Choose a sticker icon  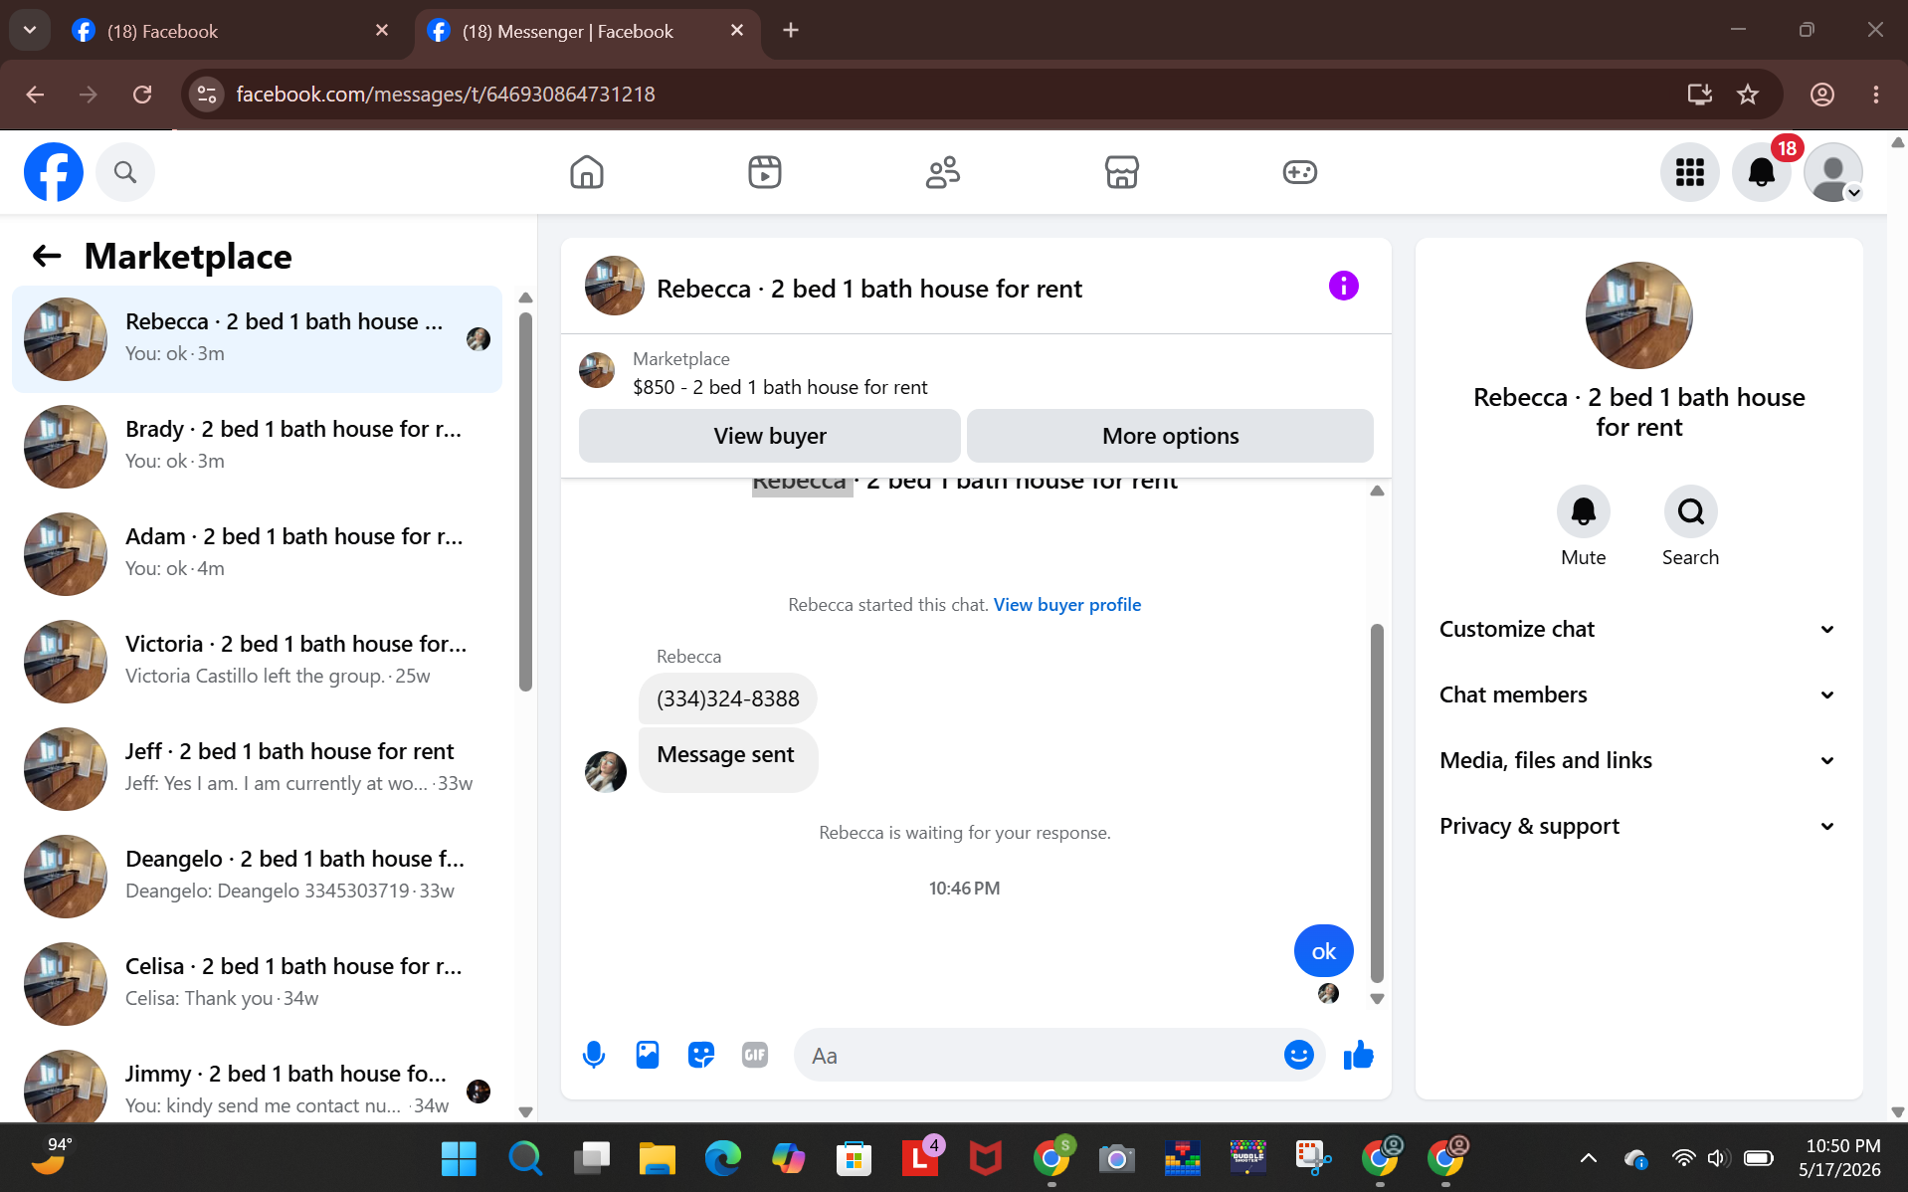point(701,1055)
